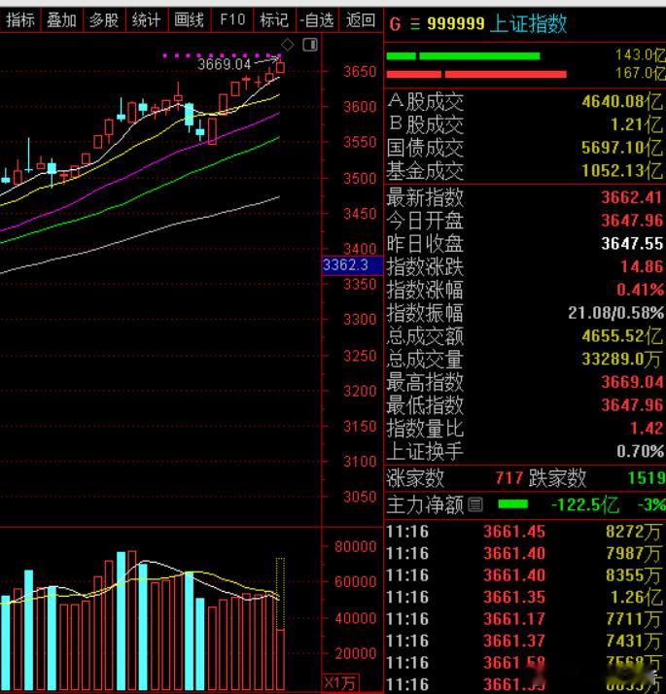Image resolution: width=666 pixels, height=694 pixels.
Task: Click the 返回 back button
Action: pyautogui.click(x=361, y=20)
